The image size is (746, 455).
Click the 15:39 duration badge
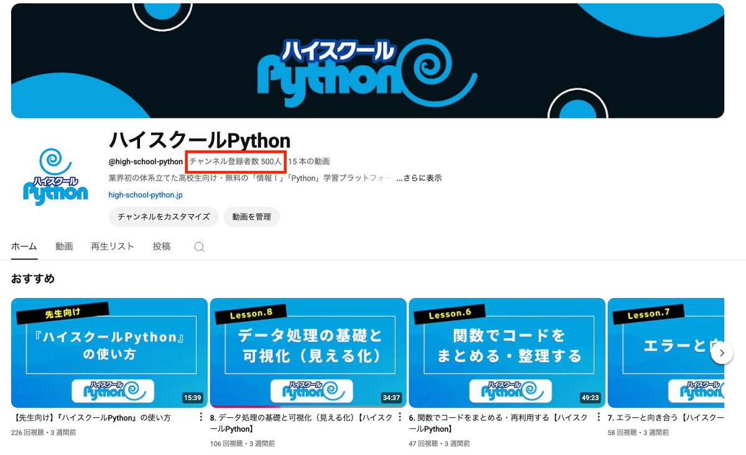[x=192, y=398]
